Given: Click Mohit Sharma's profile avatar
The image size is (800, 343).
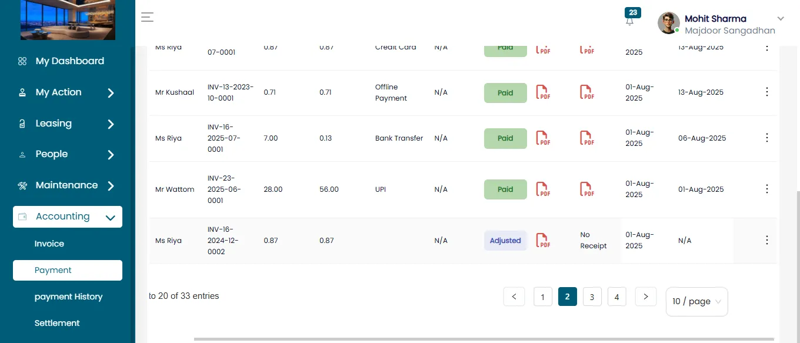Looking at the screenshot, I should (668, 23).
